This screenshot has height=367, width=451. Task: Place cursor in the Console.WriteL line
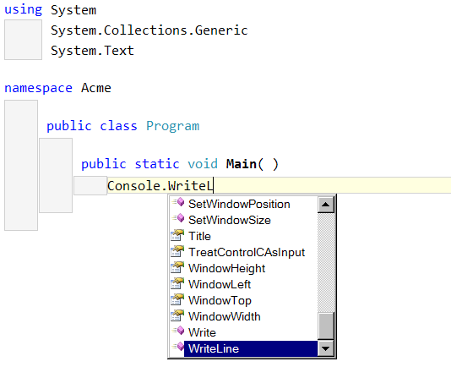point(279,185)
